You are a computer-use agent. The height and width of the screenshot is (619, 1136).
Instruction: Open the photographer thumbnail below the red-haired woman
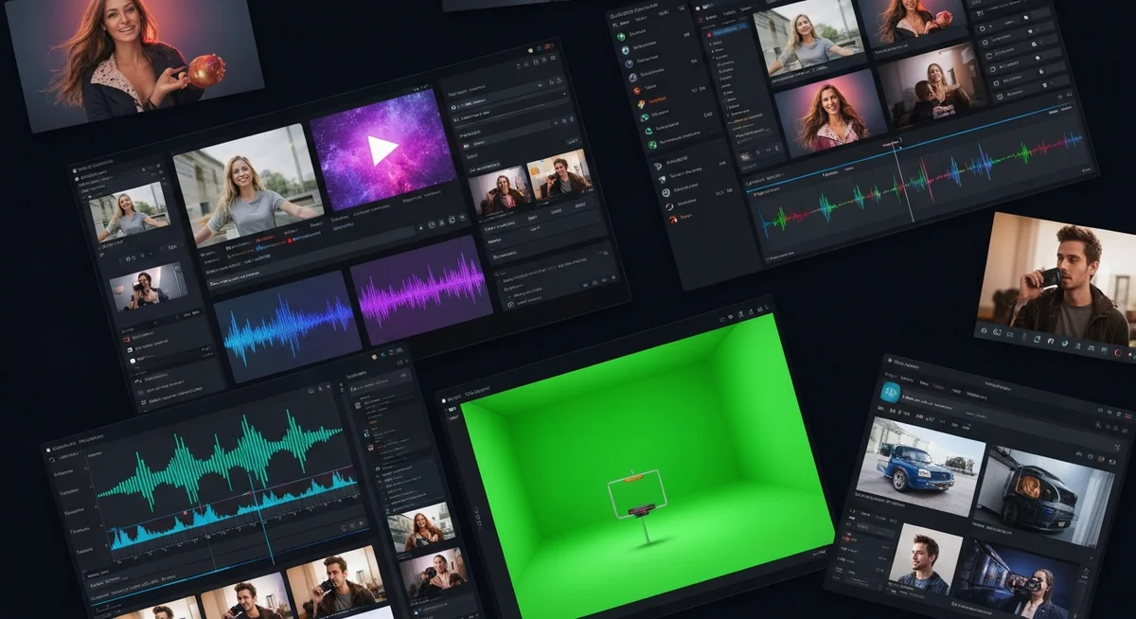[x=434, y=572]
